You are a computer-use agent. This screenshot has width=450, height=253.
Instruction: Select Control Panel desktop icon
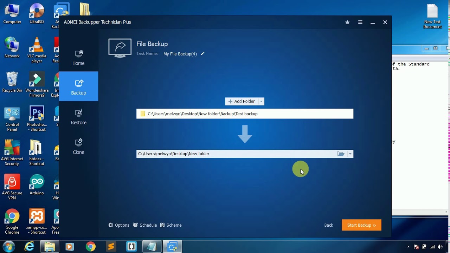pyautogui.click(x=12, y=119)
